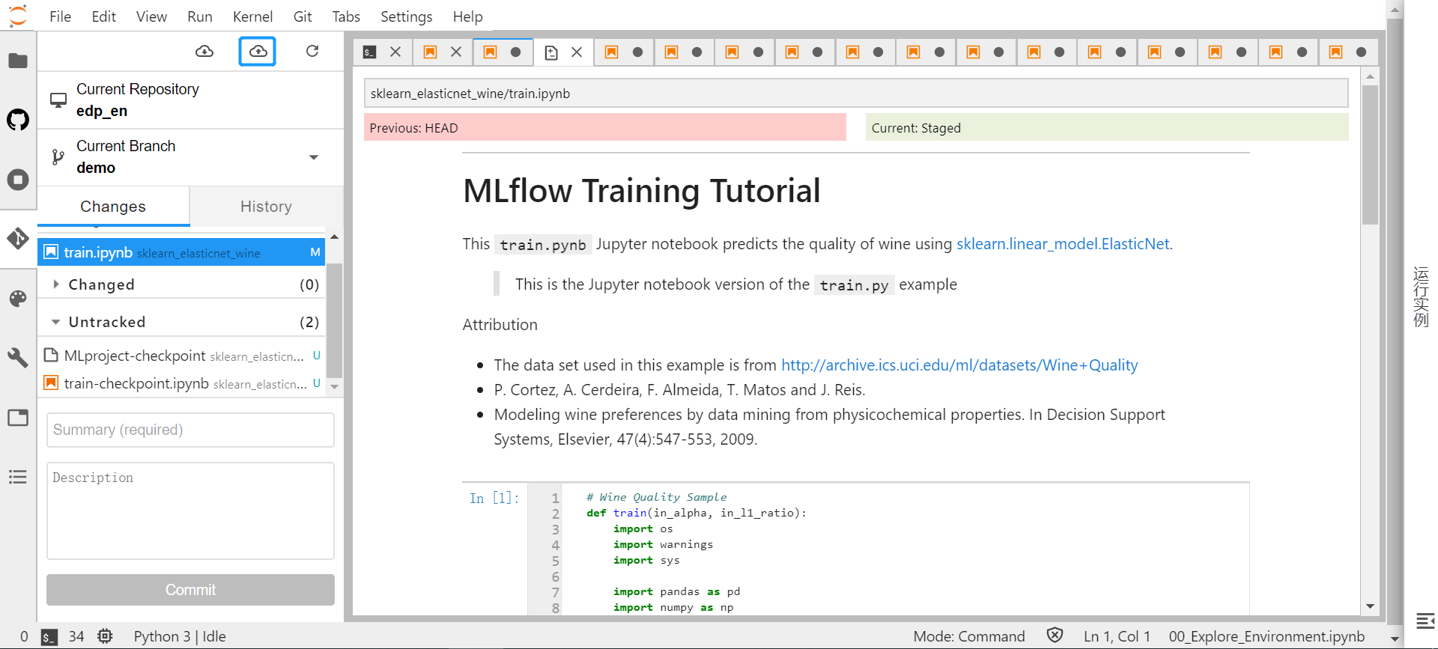The width and height of the screenshot is (1438, 649).
Task: Select the Git sidebar icon
Action: [x=18, y=239]
